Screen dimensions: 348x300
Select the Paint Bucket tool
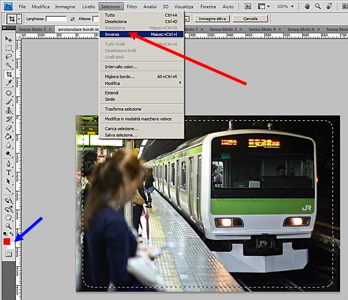pos(8,137)
